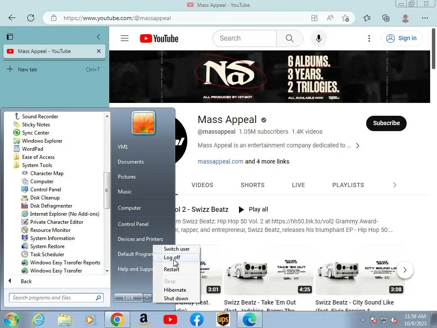This screenshot has height=328, width=437.
Task: Choose Shut down from power menu
Action: 176,299
